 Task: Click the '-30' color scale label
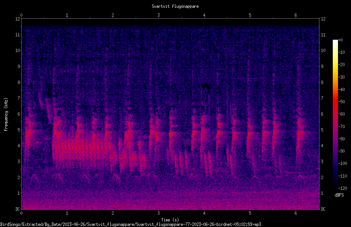coord(341,77)
